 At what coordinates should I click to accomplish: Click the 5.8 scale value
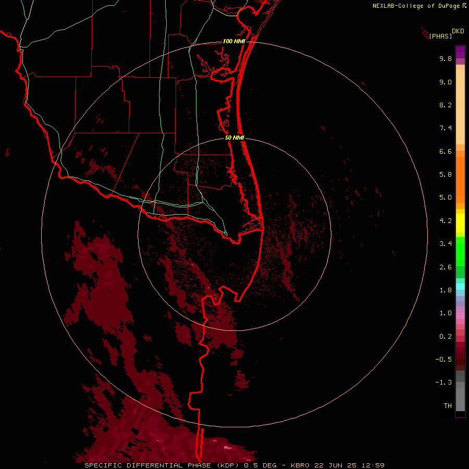tap(446, 175)
